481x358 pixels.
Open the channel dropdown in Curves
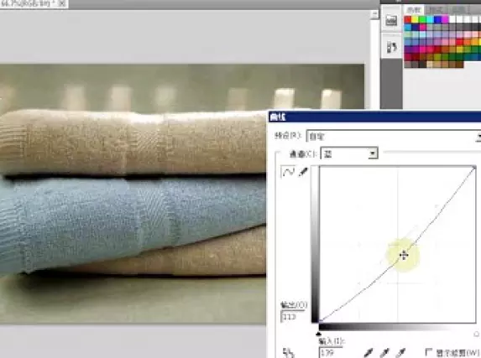click(x=349, y=153)
